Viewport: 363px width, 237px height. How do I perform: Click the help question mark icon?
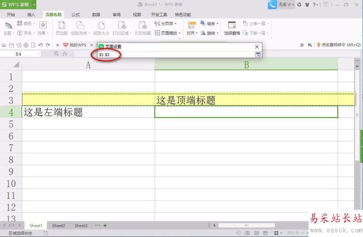pos(315,5)
